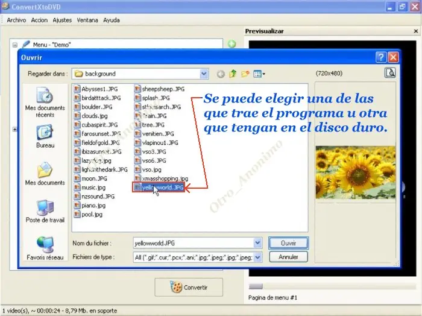Select Abysses1.JPG file
Image resolution: width=422 pixels, height=316 pixels.
pyautogui.click(x=96, y=89)
